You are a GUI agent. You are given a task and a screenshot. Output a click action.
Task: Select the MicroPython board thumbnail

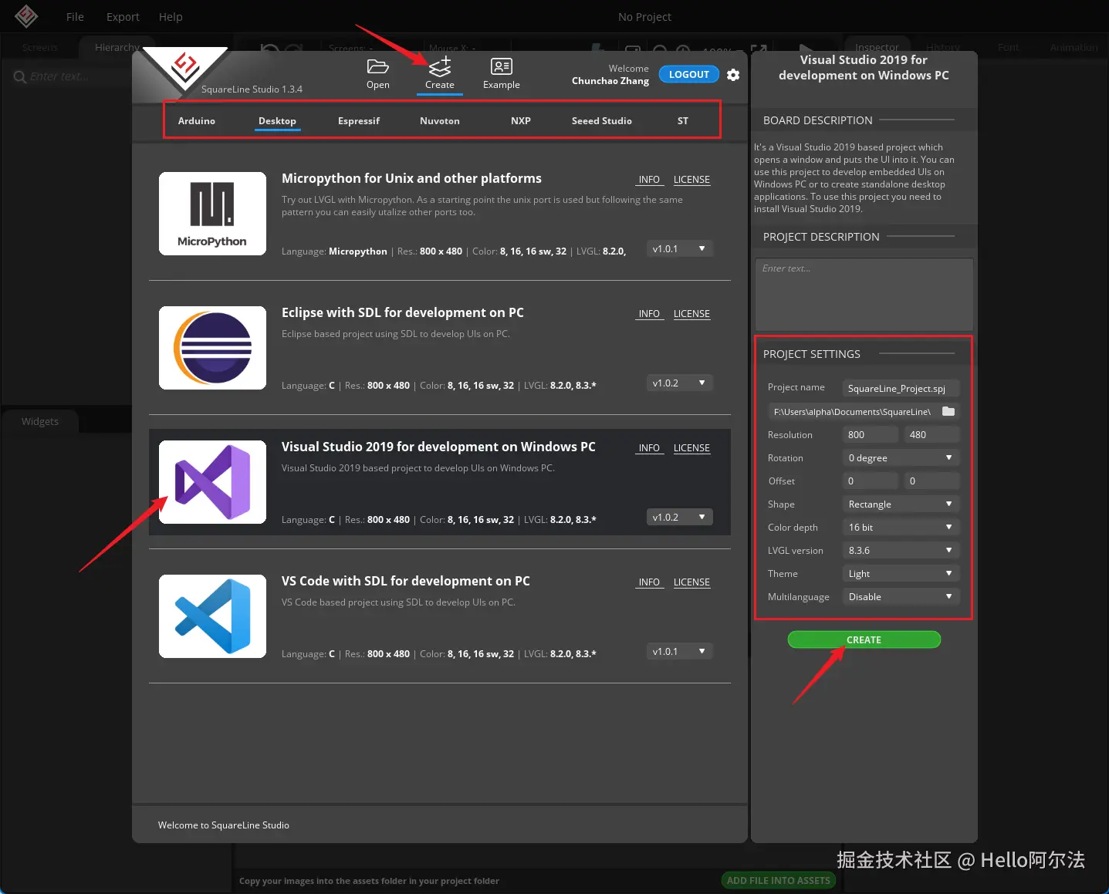pos(212,214)
